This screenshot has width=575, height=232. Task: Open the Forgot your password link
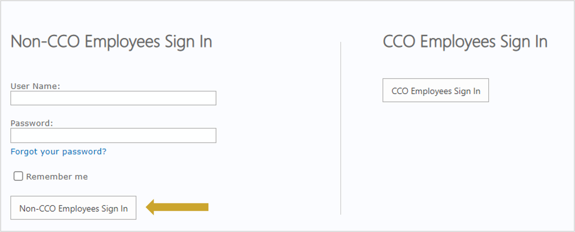[x=58, y=151]
